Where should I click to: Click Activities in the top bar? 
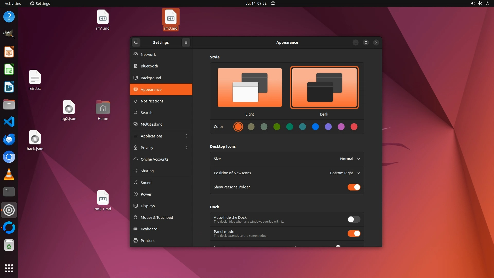(x=13, y=3)
